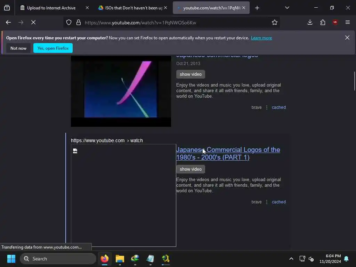Close the youtube.com tab
The image size is (356, 267).
tap(244, 8)
